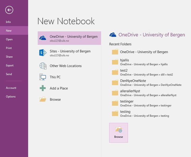This screenshot has width=191, height=157.
Task: Click Add a Place
Action: click(x=69, y=88)
